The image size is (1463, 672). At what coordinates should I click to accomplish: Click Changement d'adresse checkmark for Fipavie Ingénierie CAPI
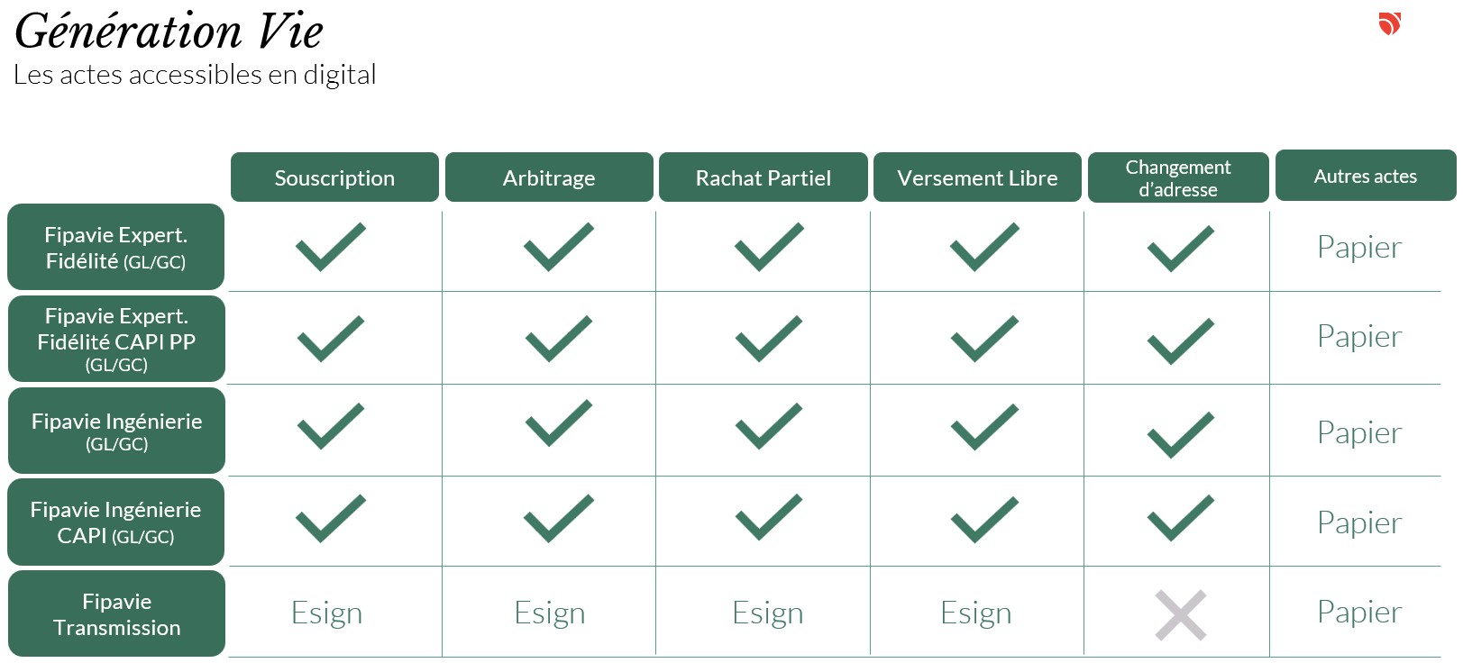pos(1181,518)
